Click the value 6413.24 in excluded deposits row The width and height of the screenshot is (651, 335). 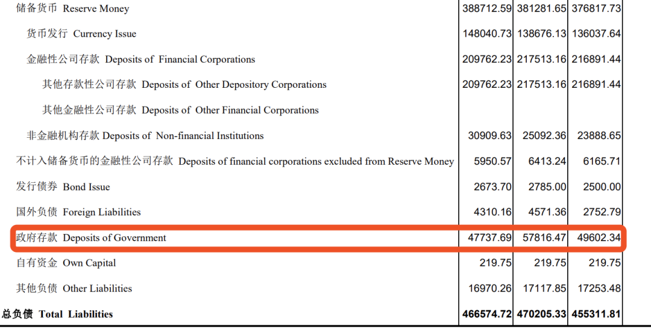547,161
